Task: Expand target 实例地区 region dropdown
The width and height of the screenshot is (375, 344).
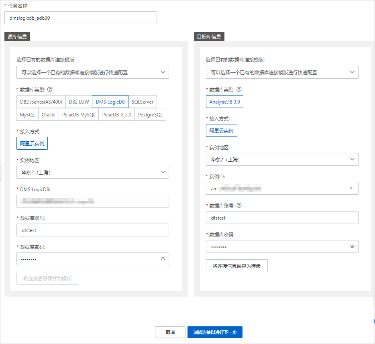Action: (x=282, y=159)
